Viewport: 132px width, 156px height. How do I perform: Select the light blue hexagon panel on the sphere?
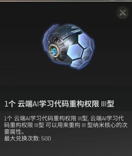tap(75, 52)
